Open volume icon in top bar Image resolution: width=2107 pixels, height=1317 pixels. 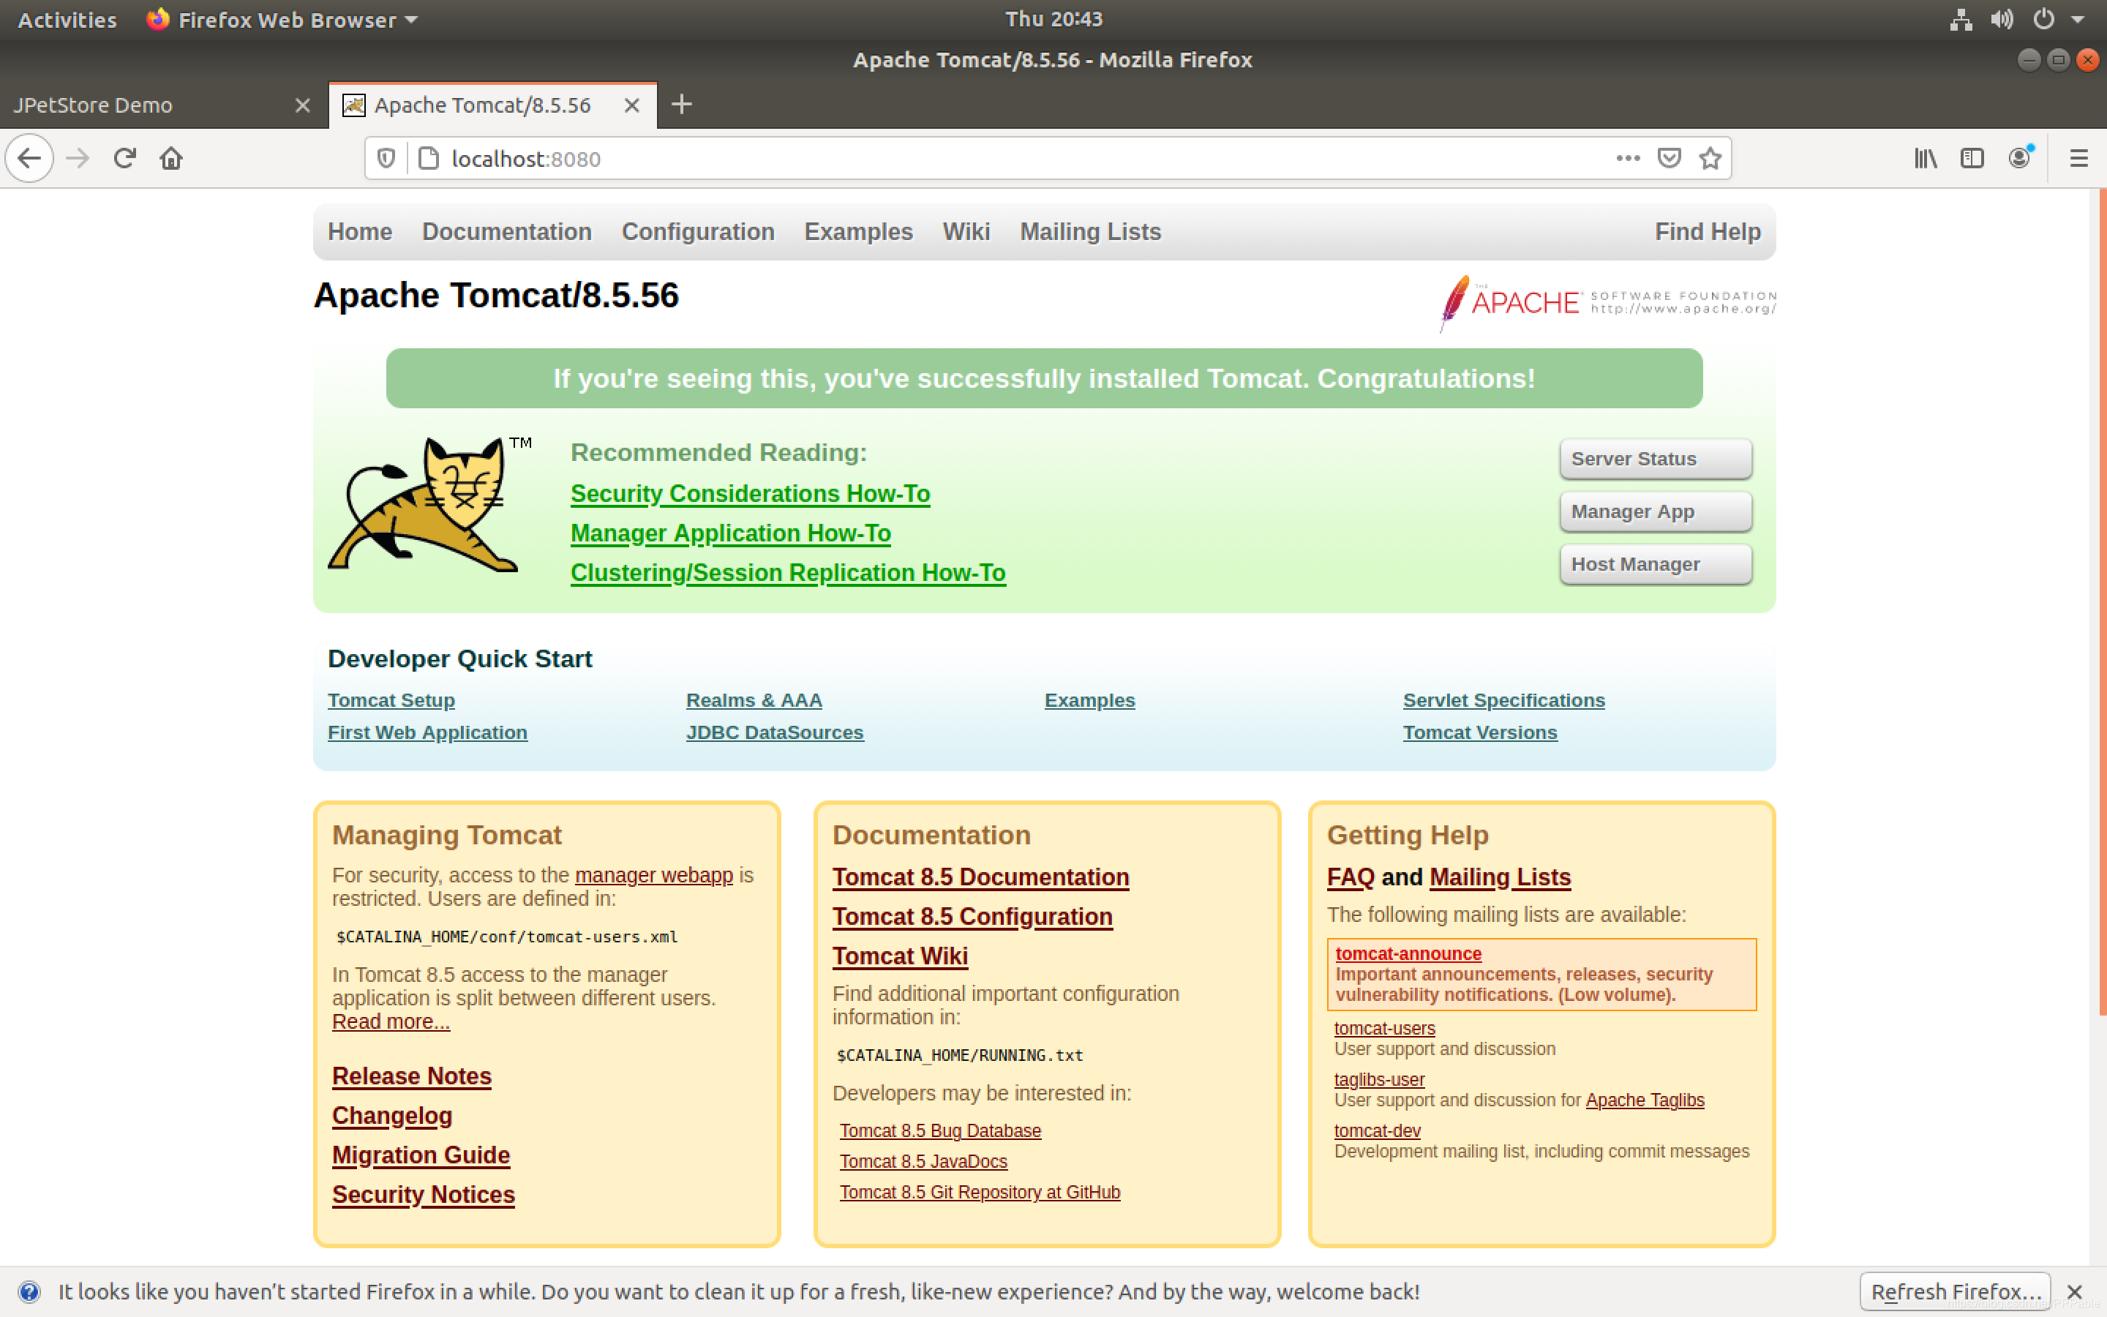(2001, 19)
